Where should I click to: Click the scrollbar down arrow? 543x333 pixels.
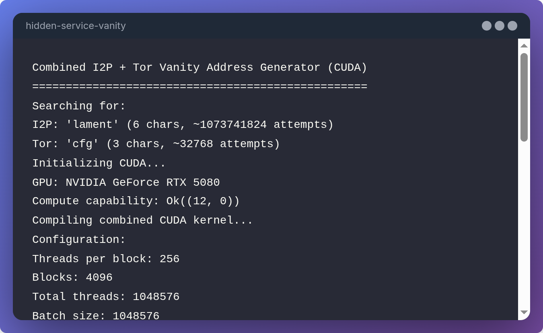click(x=524, y=312)
